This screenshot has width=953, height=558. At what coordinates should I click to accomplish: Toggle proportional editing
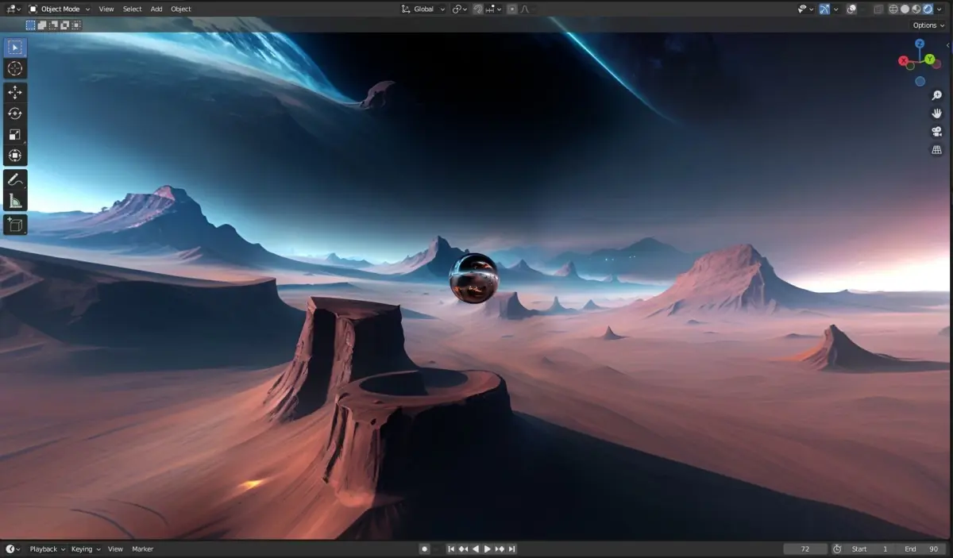pos(512,9)
